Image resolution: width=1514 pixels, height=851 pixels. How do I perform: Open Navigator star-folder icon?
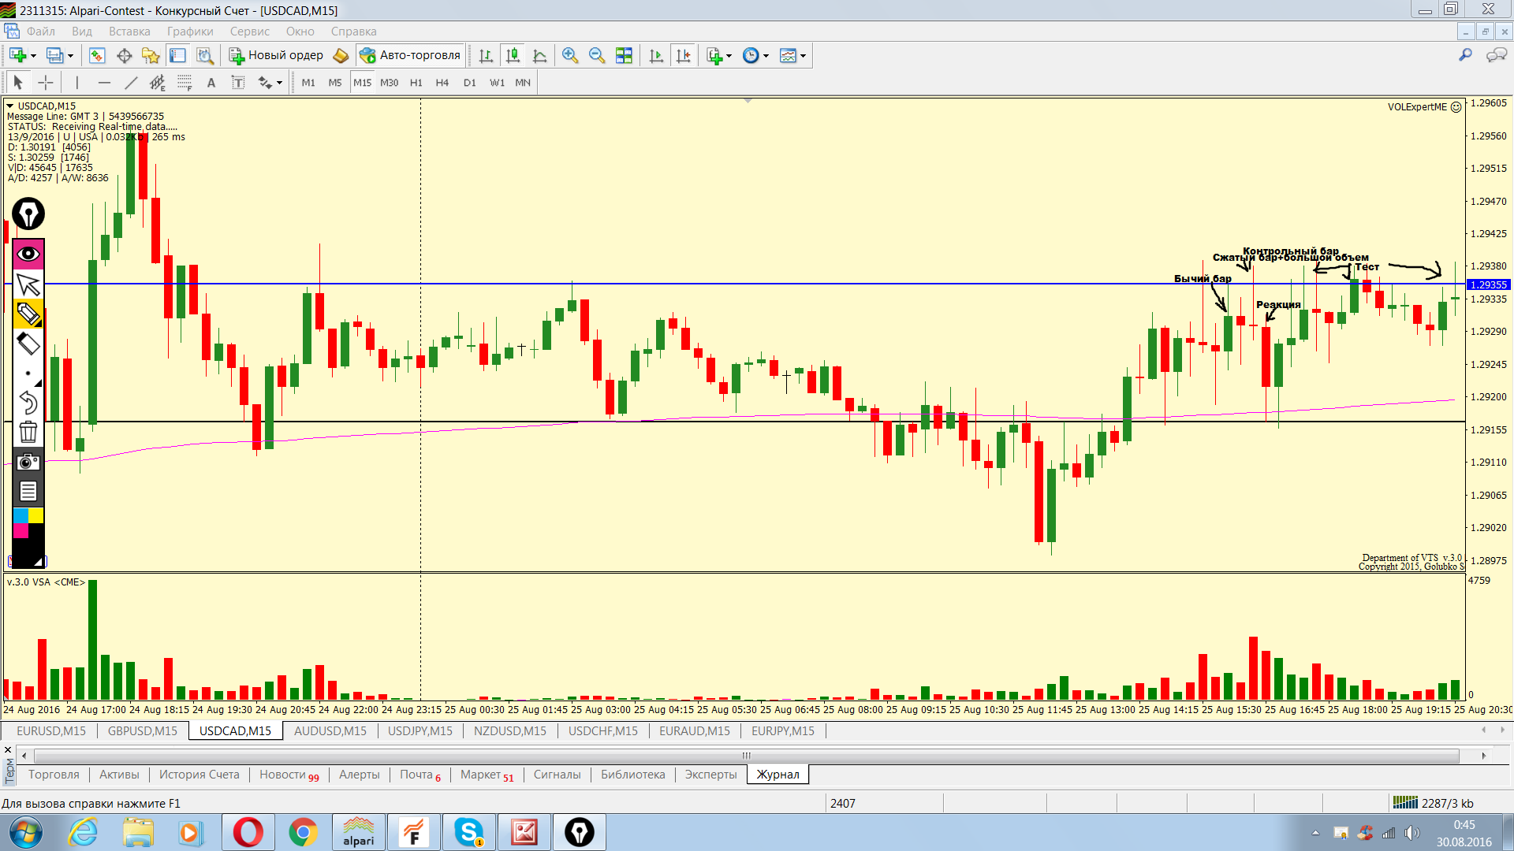(x=151, y=55)
